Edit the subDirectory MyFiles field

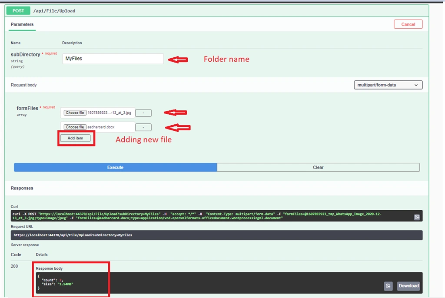[x=113, y=59]
